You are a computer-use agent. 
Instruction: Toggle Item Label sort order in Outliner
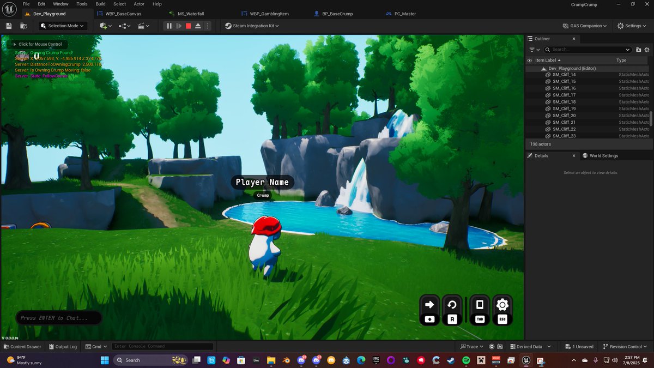pyautogui.click(x=547, y=61)
